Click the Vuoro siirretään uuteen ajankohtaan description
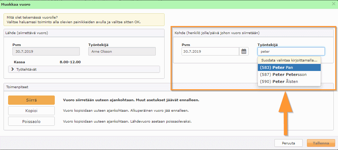The height and width of the screenshot is (150, 338). pyautogui.click(x=131, y=100)
